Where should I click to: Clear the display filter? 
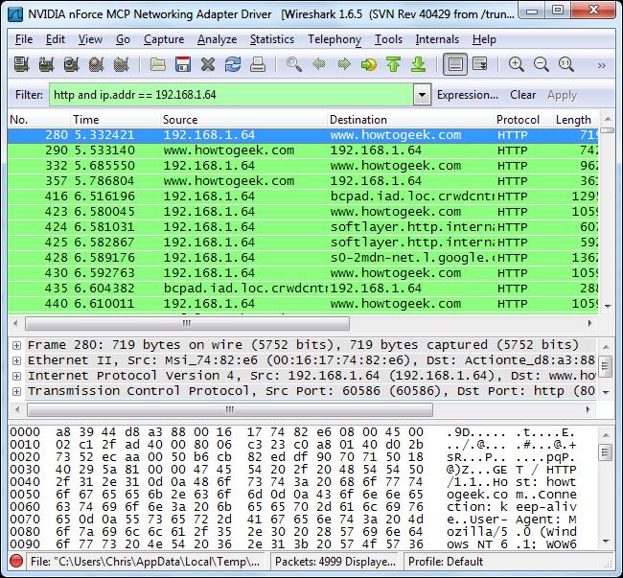click(523, 95)
